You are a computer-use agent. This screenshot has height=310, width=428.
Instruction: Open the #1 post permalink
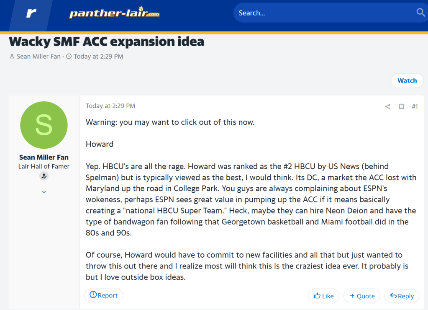tap(414, 106)
